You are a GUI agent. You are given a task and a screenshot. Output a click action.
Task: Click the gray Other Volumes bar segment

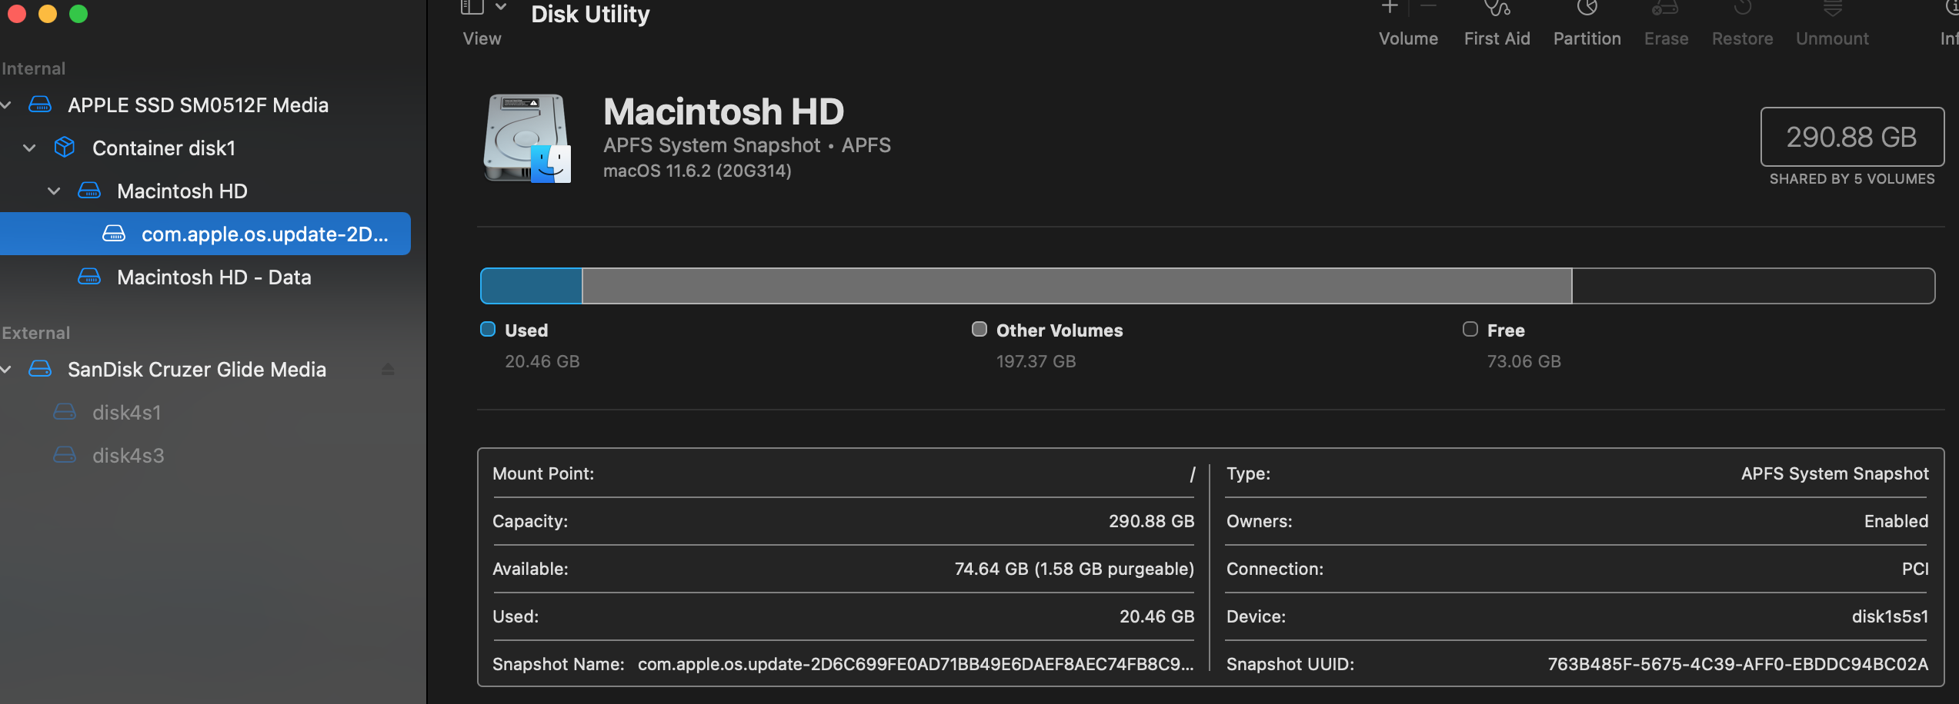pyautogui.click(x=1076, y=286)
